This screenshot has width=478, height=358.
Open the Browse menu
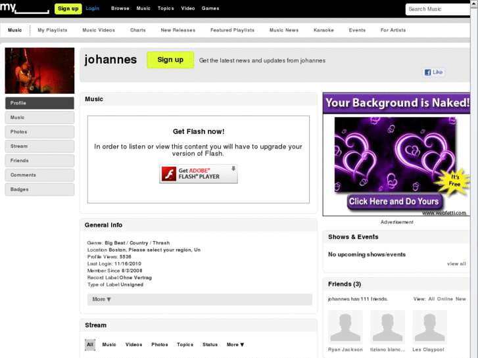[x=120, y=9]
